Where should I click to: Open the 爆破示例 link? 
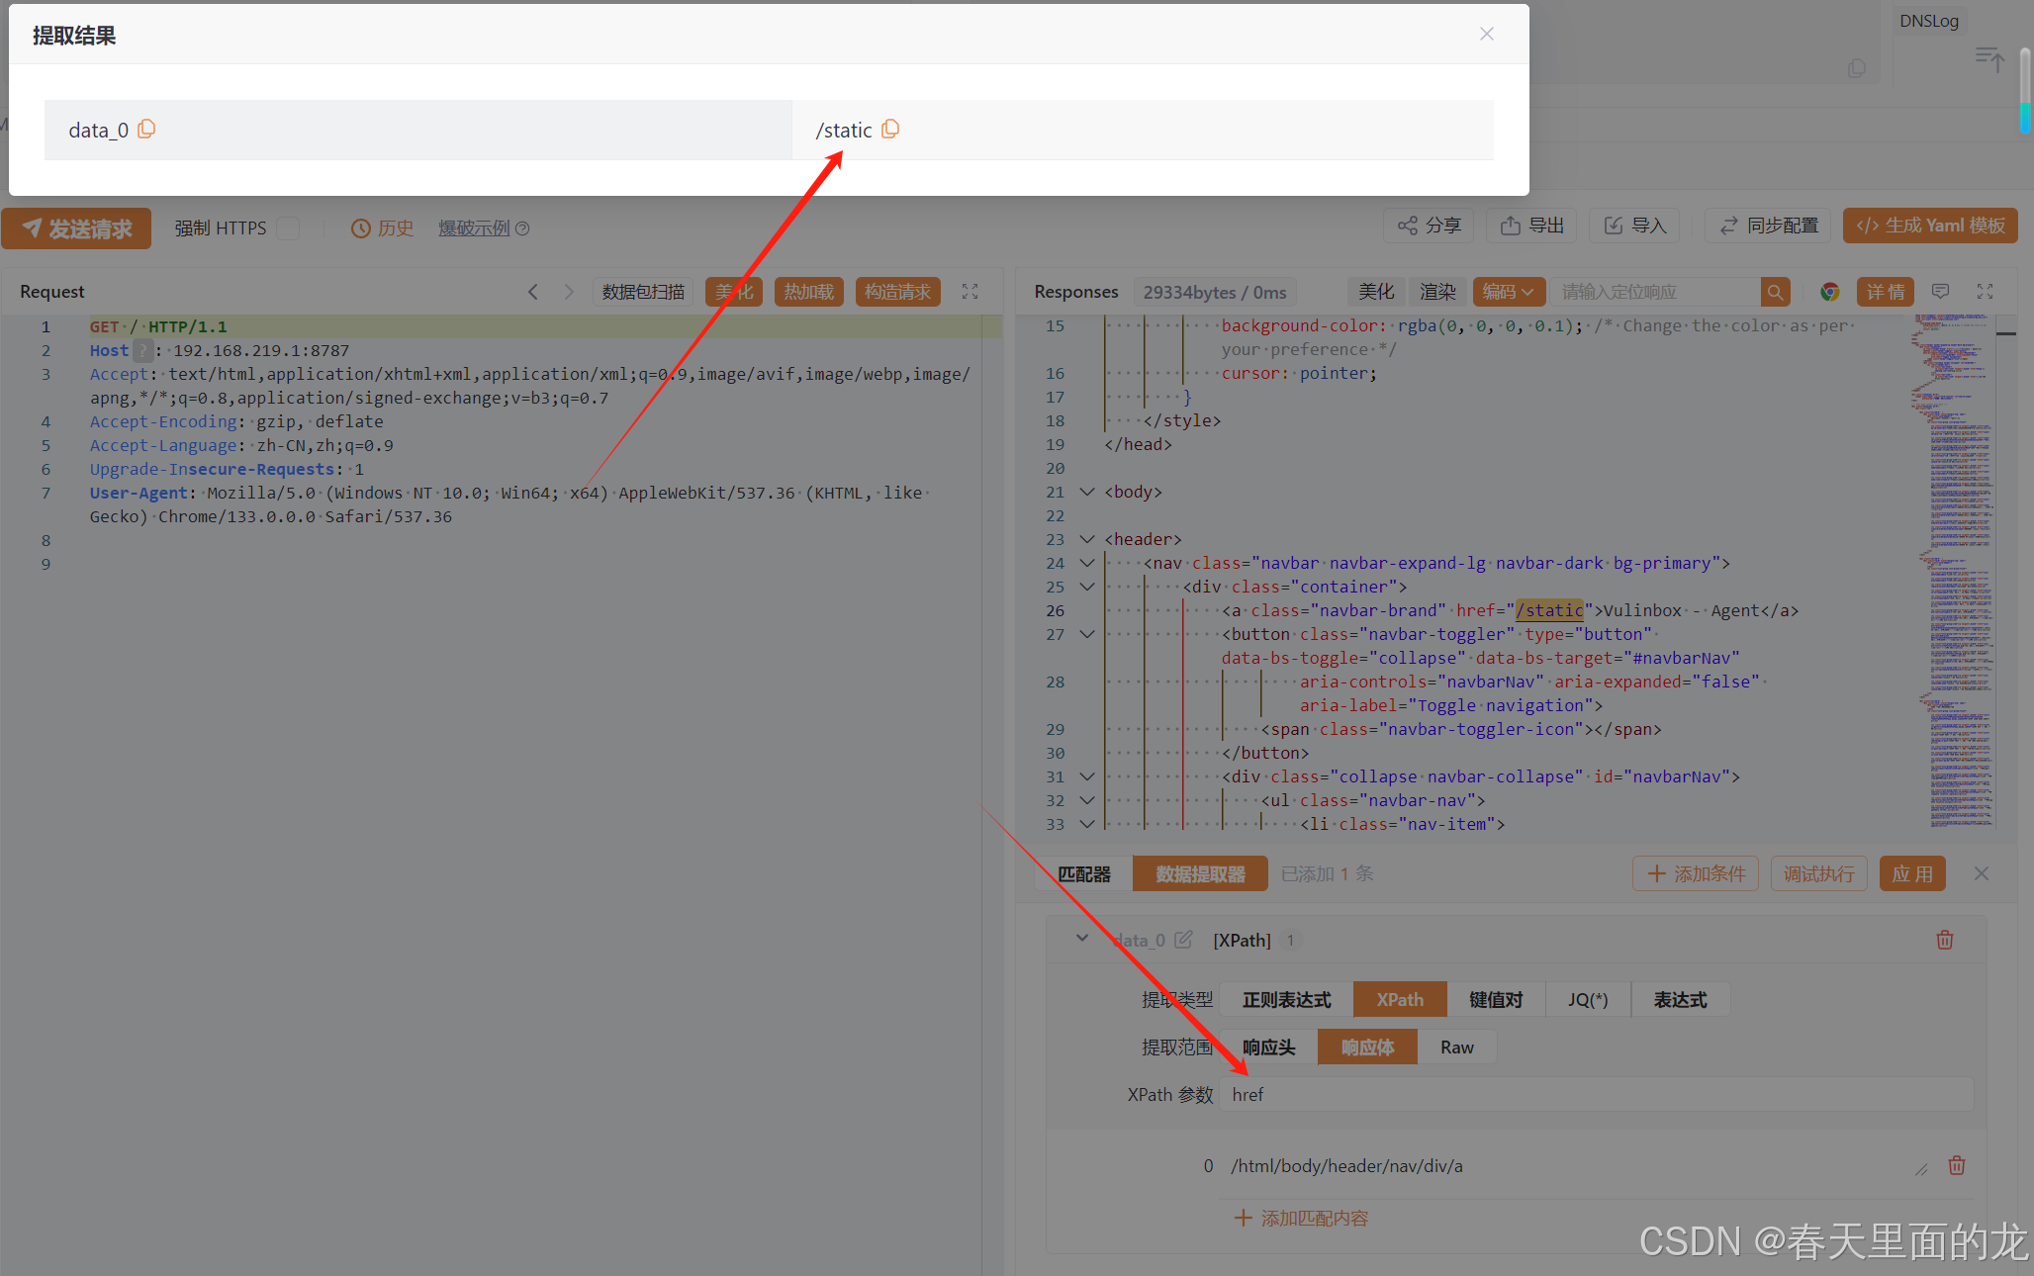click(474, 228)
